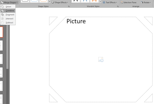This screenshot has width=154, height=104.
Task: Click the Rotate icon
Action: pos(142,2)
